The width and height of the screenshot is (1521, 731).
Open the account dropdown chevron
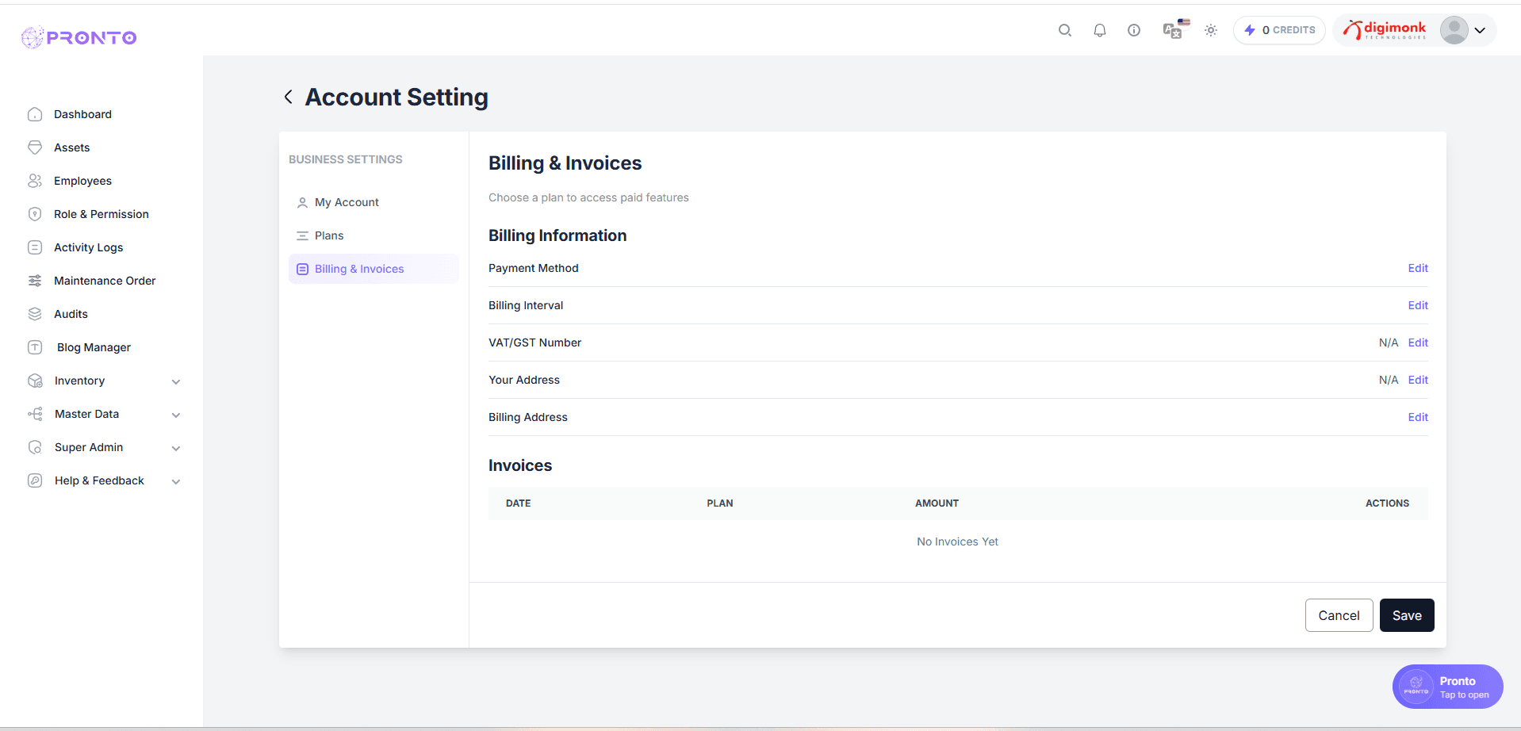[x=1480, y=30]
